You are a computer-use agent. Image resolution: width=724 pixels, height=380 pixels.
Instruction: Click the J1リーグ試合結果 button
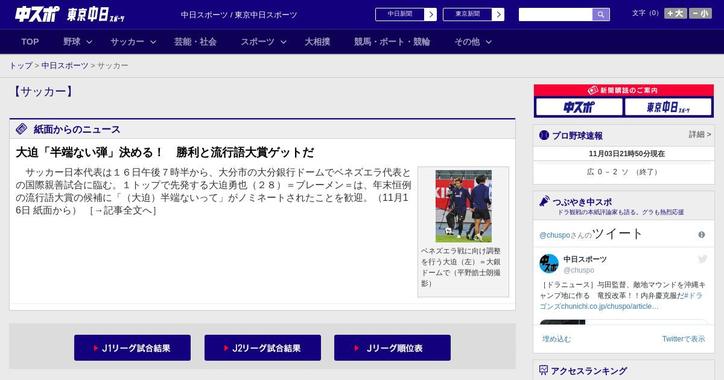pyautogui.click(x=132, y=348)
